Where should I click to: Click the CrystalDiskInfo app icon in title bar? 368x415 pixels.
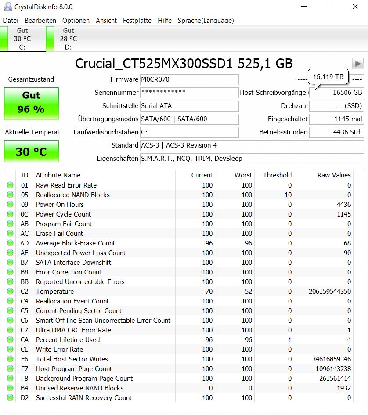[x=8, y=7]
